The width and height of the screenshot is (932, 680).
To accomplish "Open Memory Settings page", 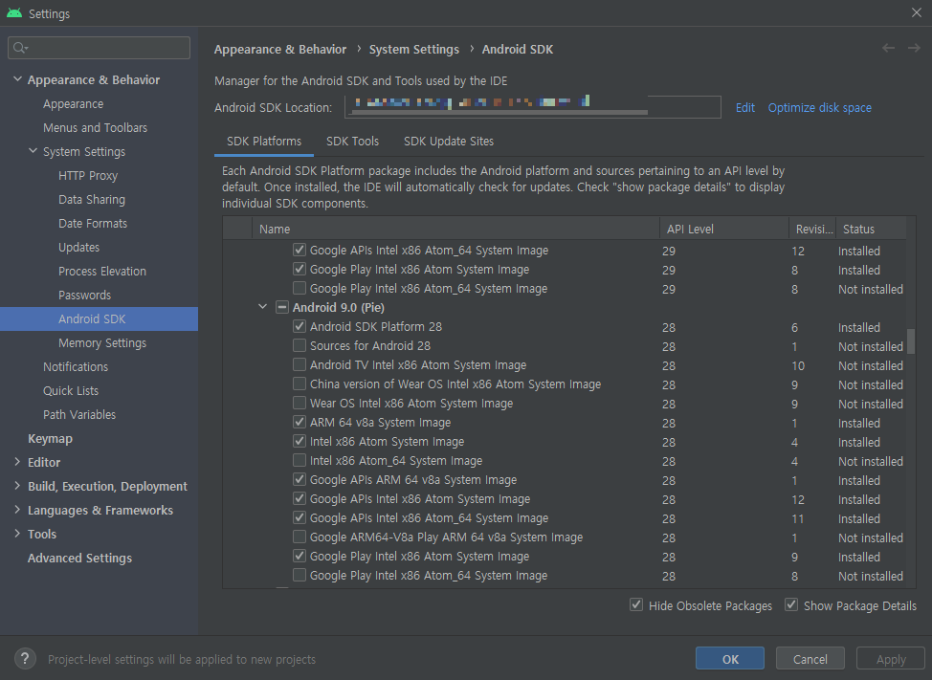I will tap(102, 342).
